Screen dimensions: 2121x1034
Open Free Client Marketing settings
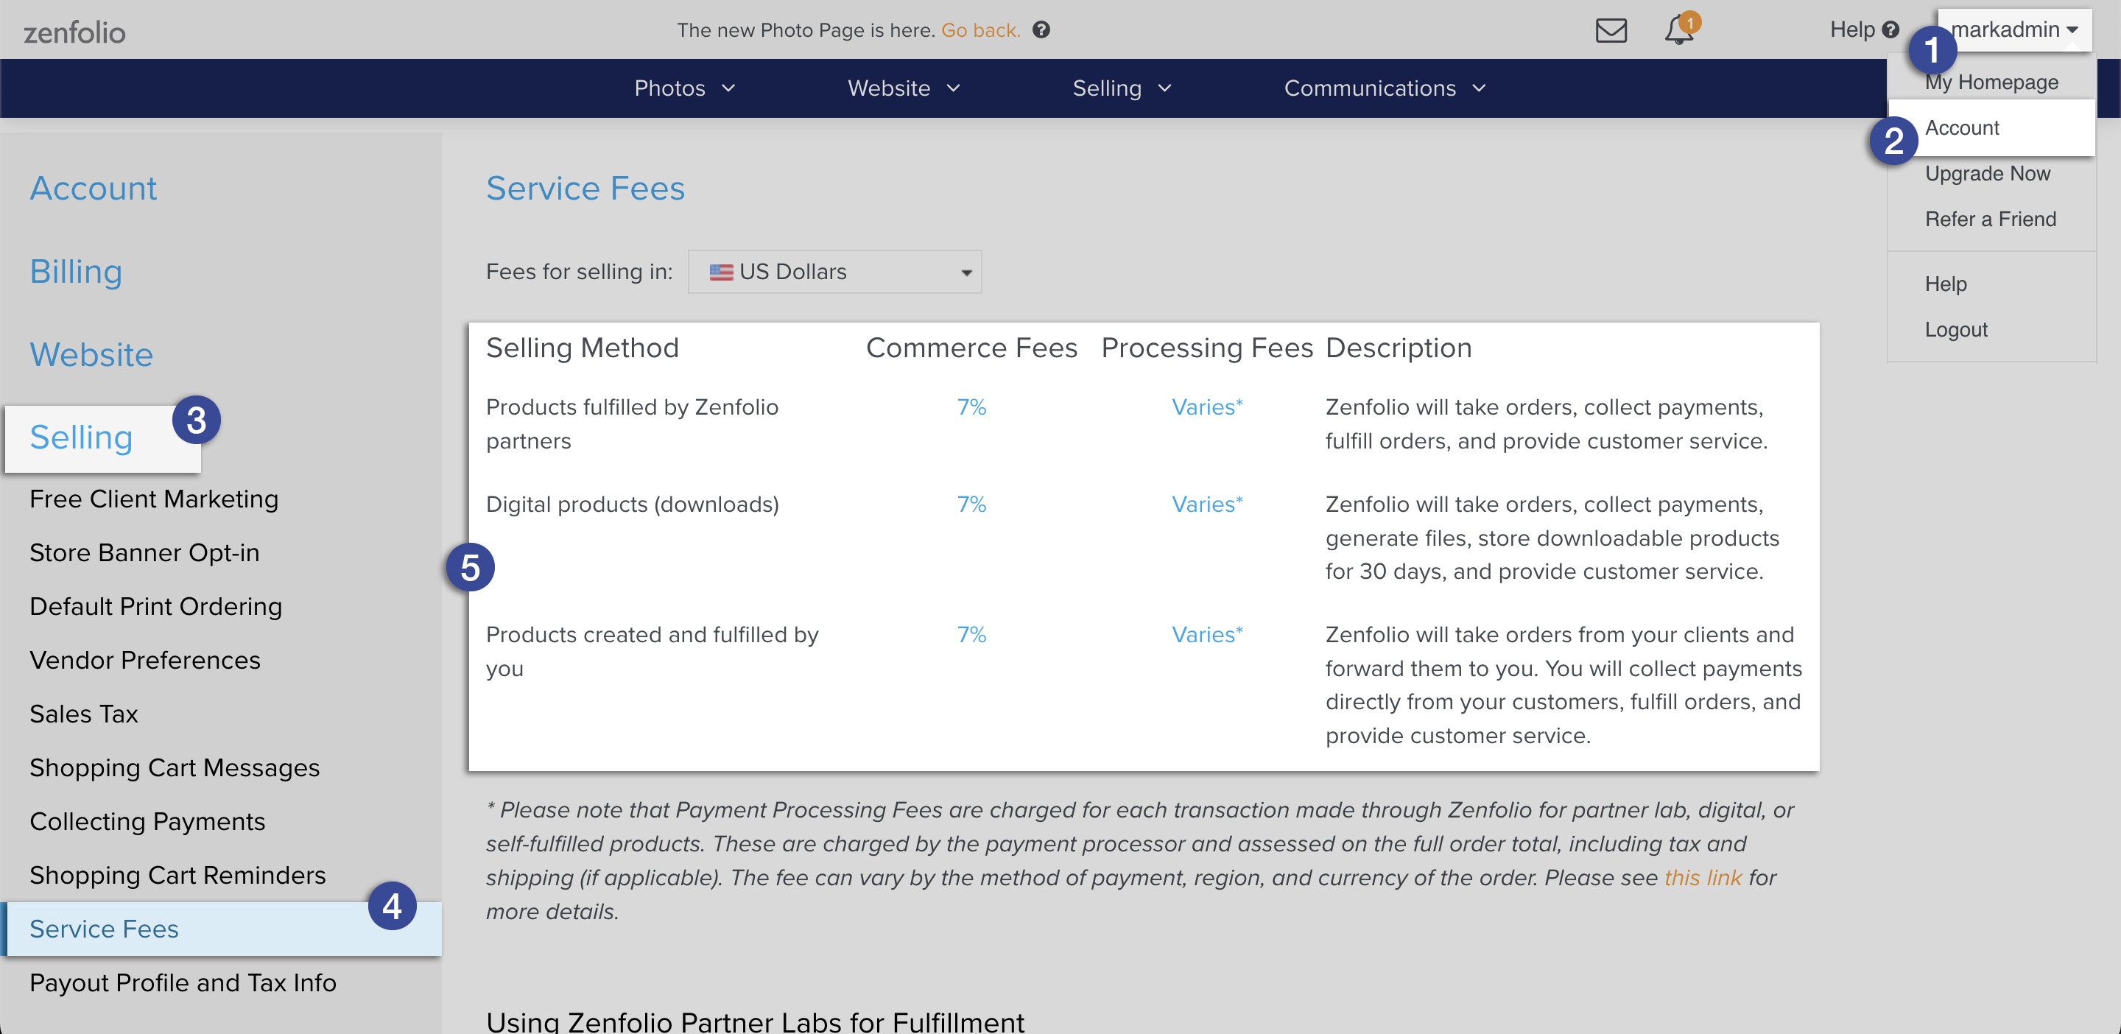(154, 499)
